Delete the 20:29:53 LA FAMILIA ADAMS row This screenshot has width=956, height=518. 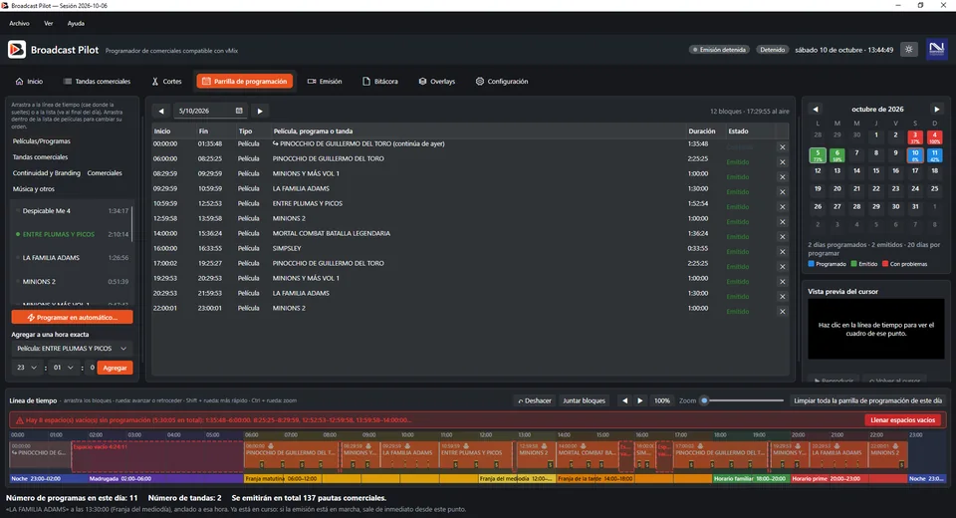(x=783, y=297)
